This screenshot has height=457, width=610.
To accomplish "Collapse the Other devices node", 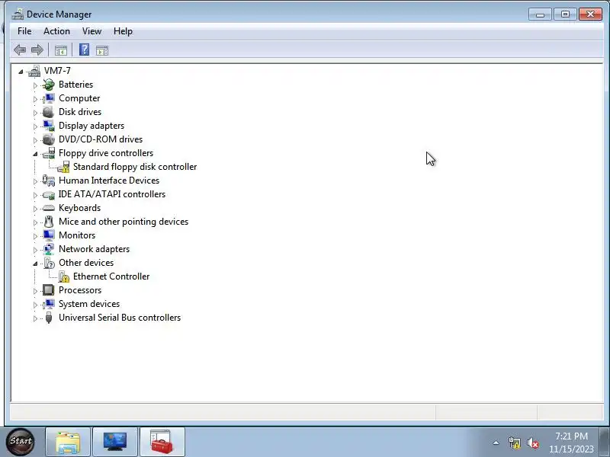I will [35, 264].
